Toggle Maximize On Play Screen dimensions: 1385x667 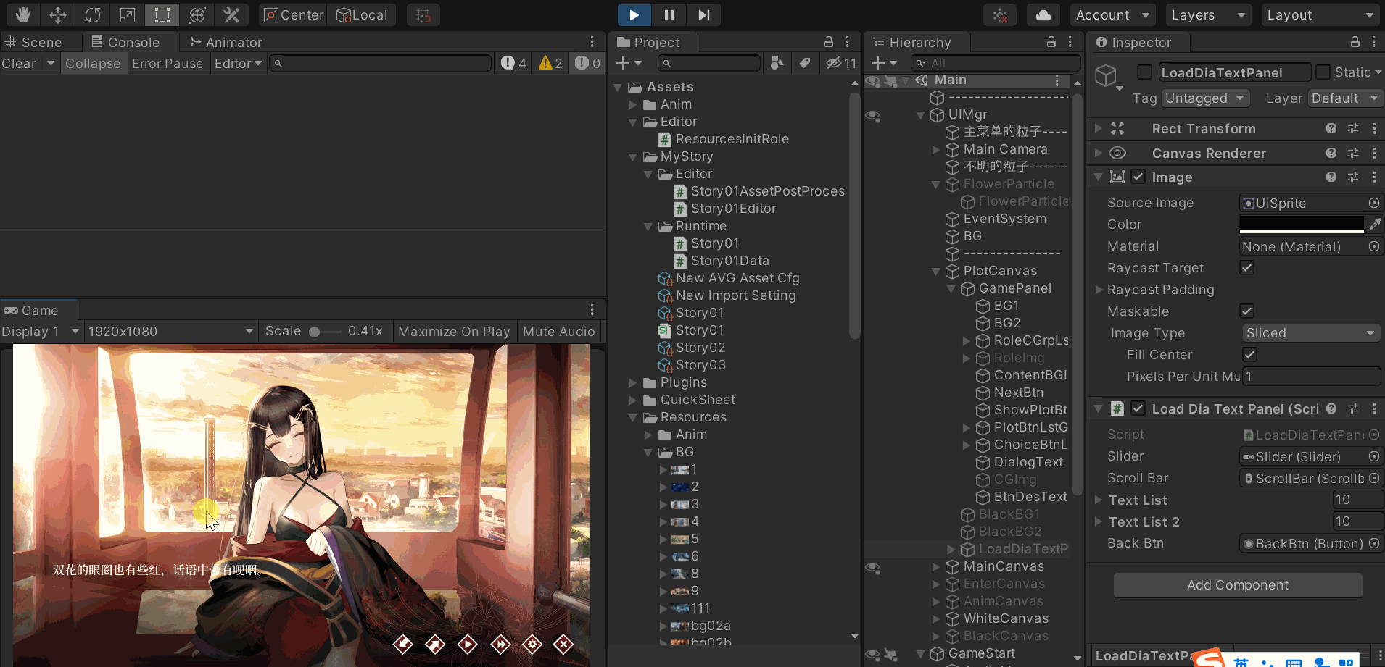(x=454, y=332)
